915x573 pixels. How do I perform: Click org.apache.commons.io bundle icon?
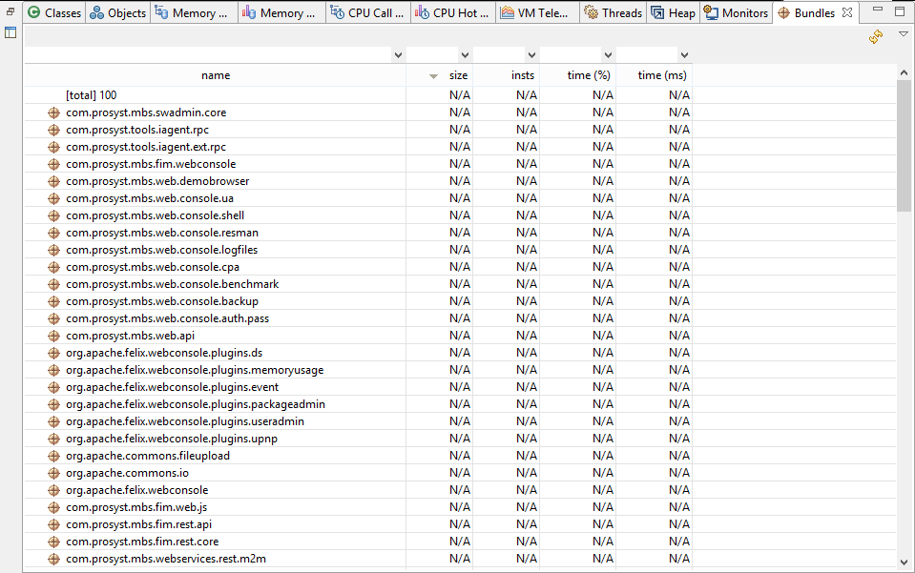[54, 473]
